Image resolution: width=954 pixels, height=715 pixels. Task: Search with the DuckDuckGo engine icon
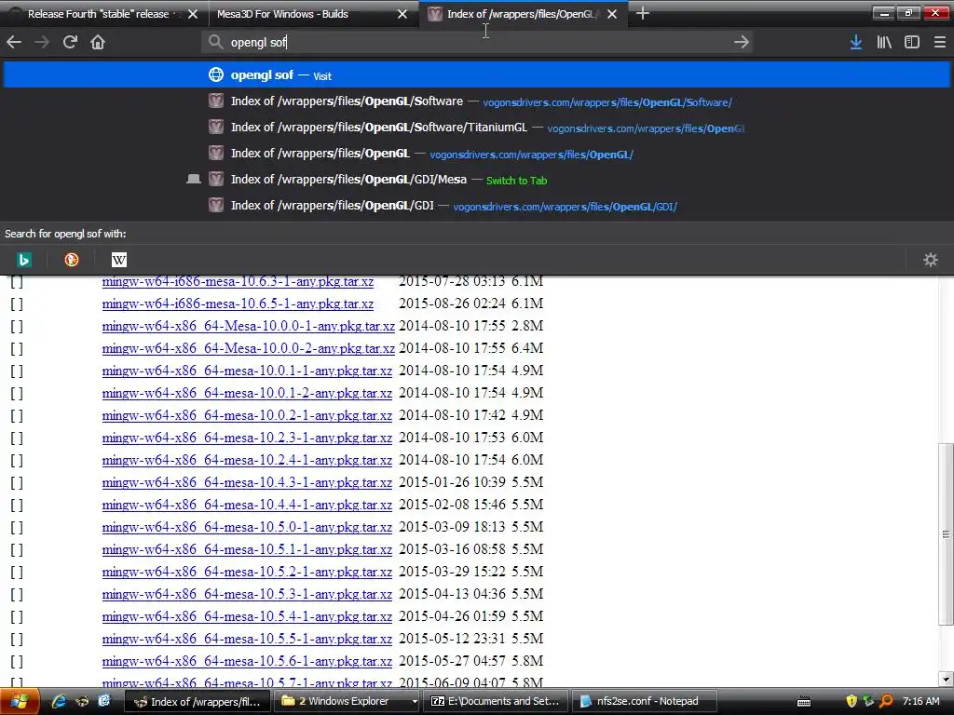(x=72, y=261)
